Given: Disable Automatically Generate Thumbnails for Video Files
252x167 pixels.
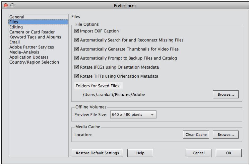Looking at the screenshot, I should pyautogui.click(x=77, y=49).
